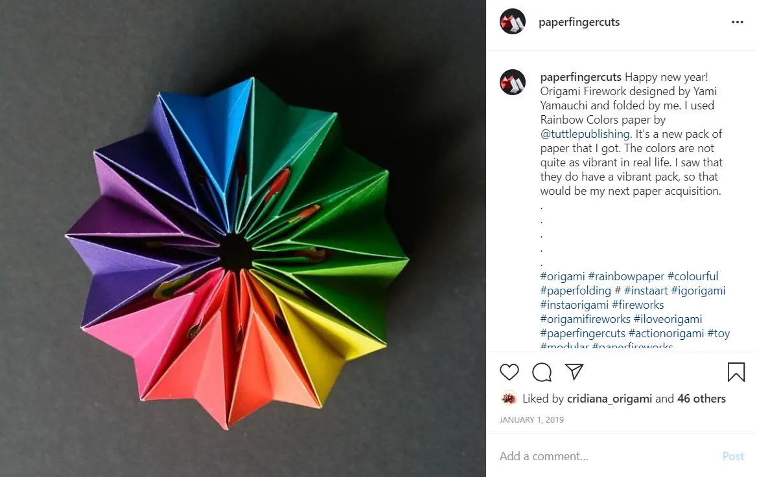View cridiana_origami's small avatar in likes
Image resolution: width=757 pixels, height=477 pixels.
509,399
